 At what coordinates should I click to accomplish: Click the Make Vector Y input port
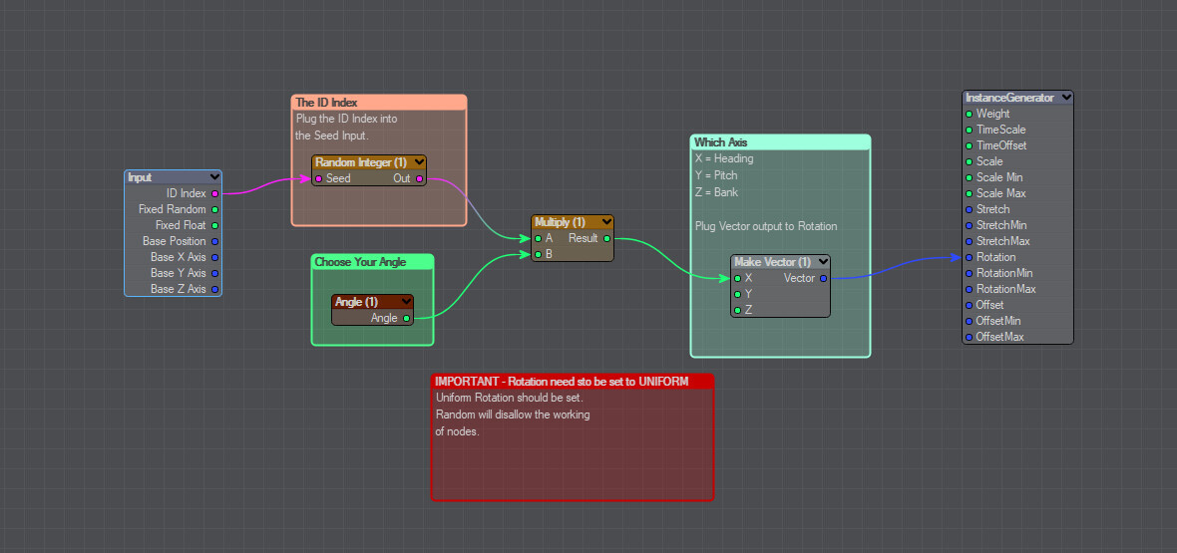point(738,294)
